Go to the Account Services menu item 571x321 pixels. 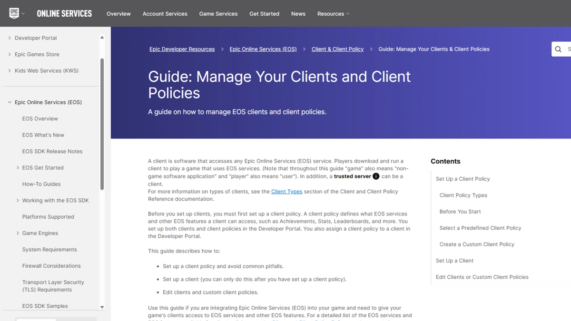165,14
